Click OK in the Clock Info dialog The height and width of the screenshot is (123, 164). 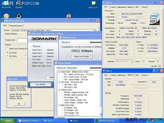pos(19,104)
